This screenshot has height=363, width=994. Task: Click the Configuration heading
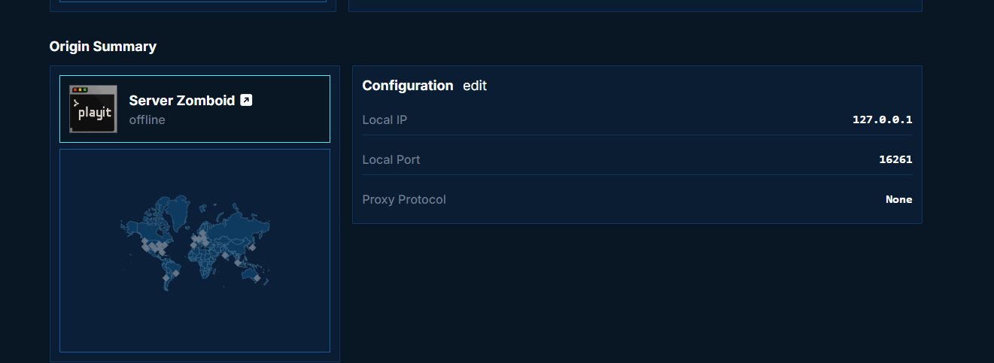click(408, 86)
